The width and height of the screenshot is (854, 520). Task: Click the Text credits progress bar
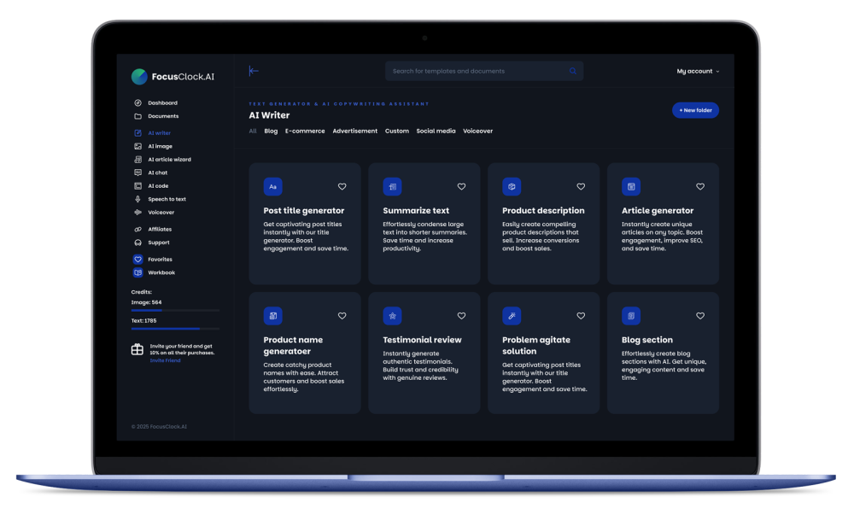[x=175, y=328]
